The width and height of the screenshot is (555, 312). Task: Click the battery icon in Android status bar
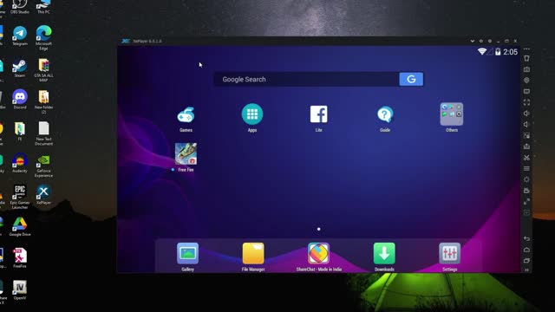[x=498, y=52]
